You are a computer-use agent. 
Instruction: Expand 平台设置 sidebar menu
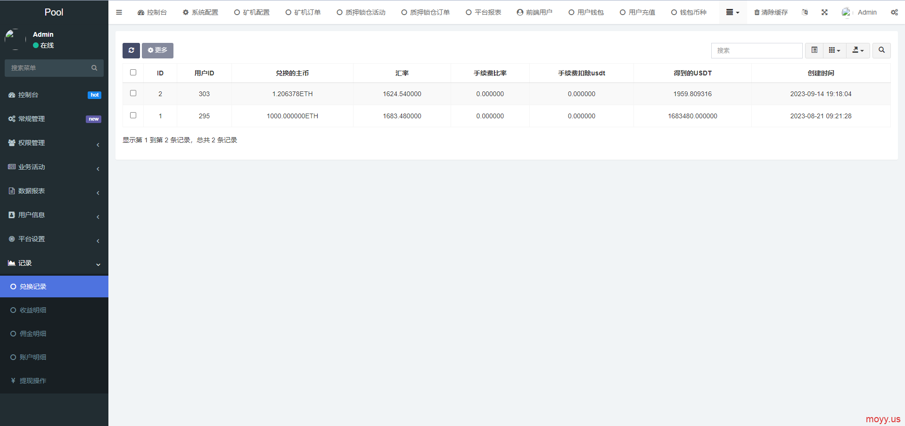pos(54,239)
